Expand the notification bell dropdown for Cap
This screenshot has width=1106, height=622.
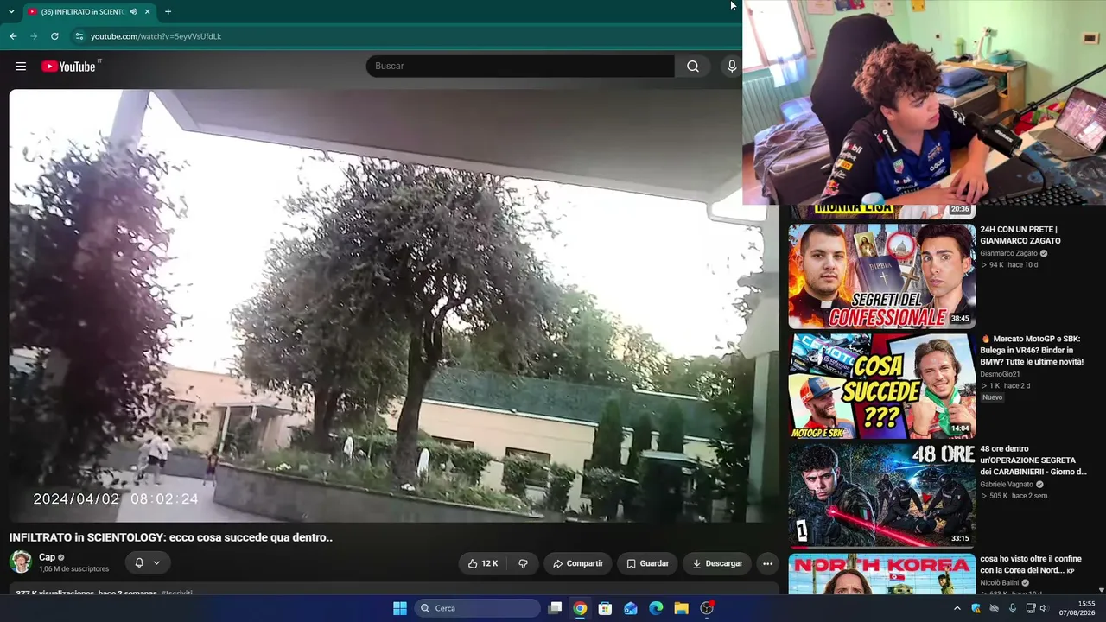147,563
